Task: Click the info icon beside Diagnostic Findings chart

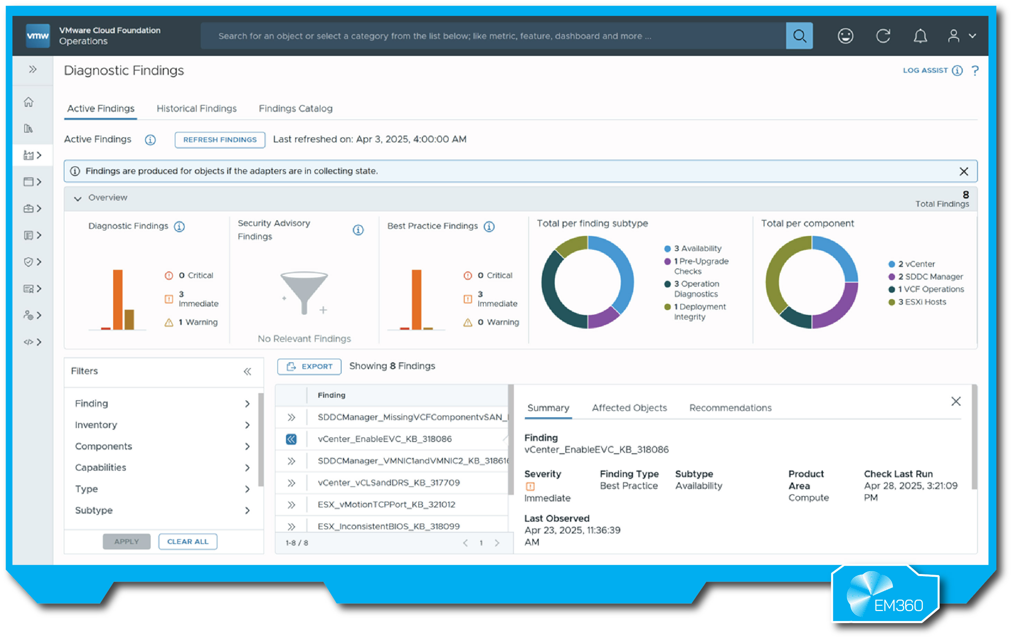Action: (180, 226)
